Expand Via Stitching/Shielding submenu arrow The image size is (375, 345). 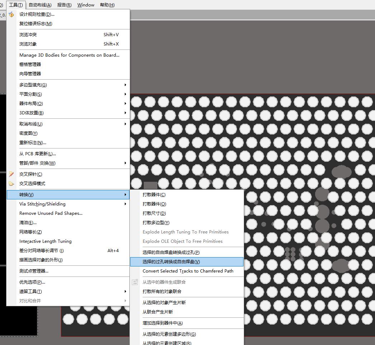click(x=125, y=204)
